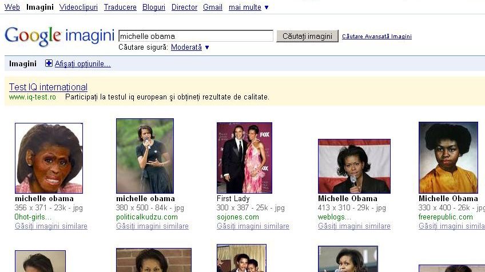485x272 pixels.
Task: Expand the 'mai multe' dropdown
Action: click(248, 7)
